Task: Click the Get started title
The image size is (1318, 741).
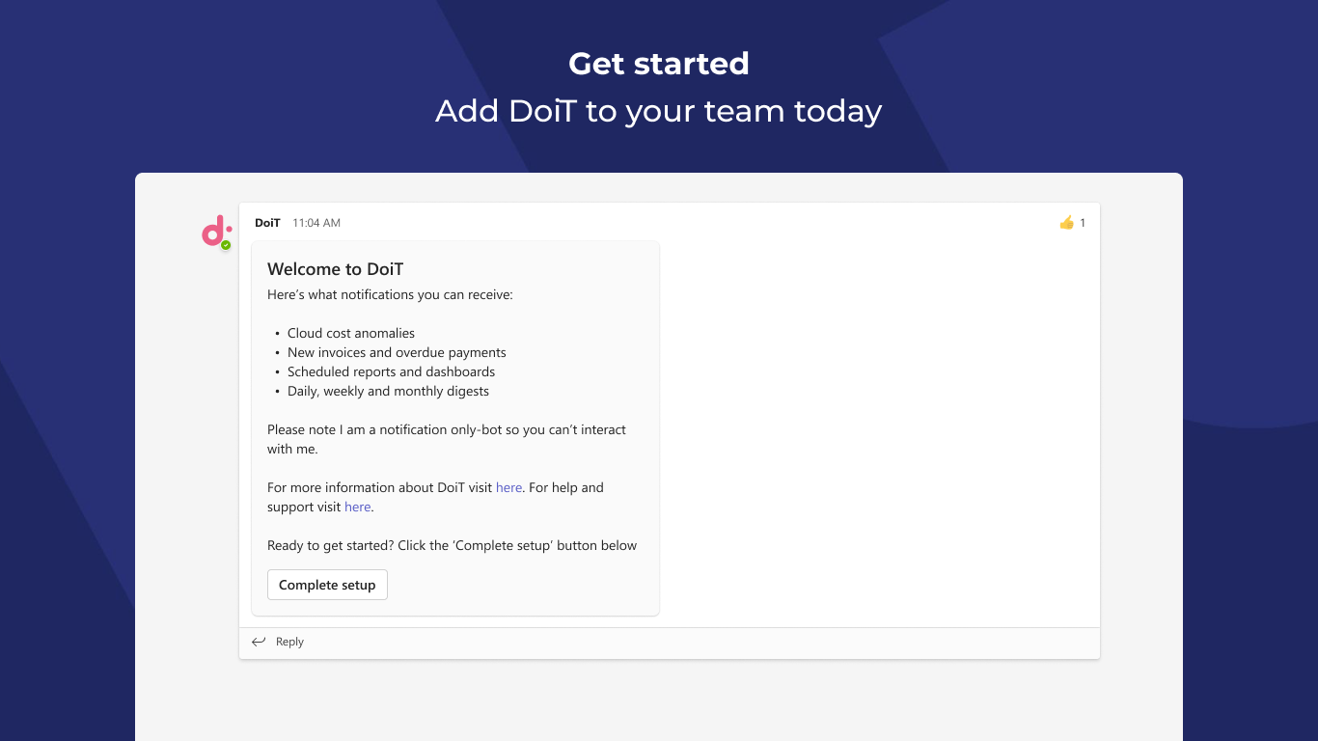Action: point(659,64)
